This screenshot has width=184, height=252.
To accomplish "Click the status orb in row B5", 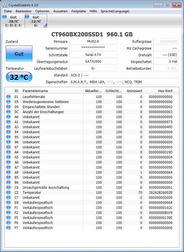I will (x=8, y=177).
